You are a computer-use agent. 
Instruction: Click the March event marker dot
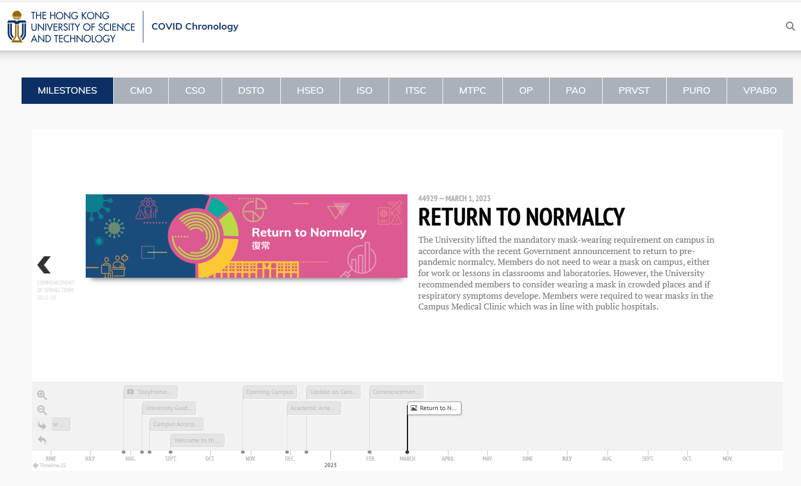point(407,452)
